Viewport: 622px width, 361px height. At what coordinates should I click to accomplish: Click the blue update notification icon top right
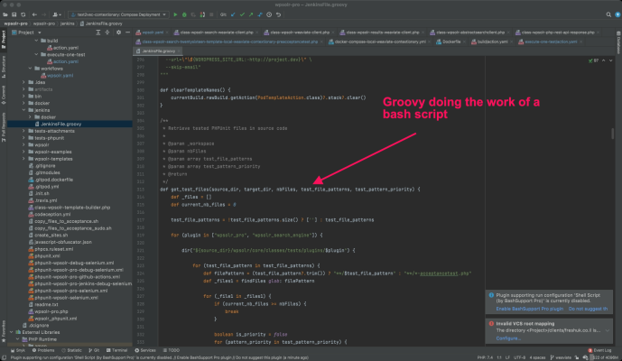[x=617, y=14]
